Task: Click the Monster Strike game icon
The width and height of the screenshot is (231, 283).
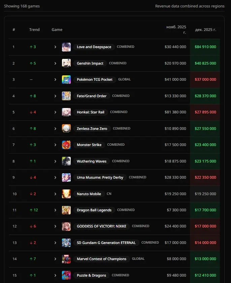Action: click(66, 145)
